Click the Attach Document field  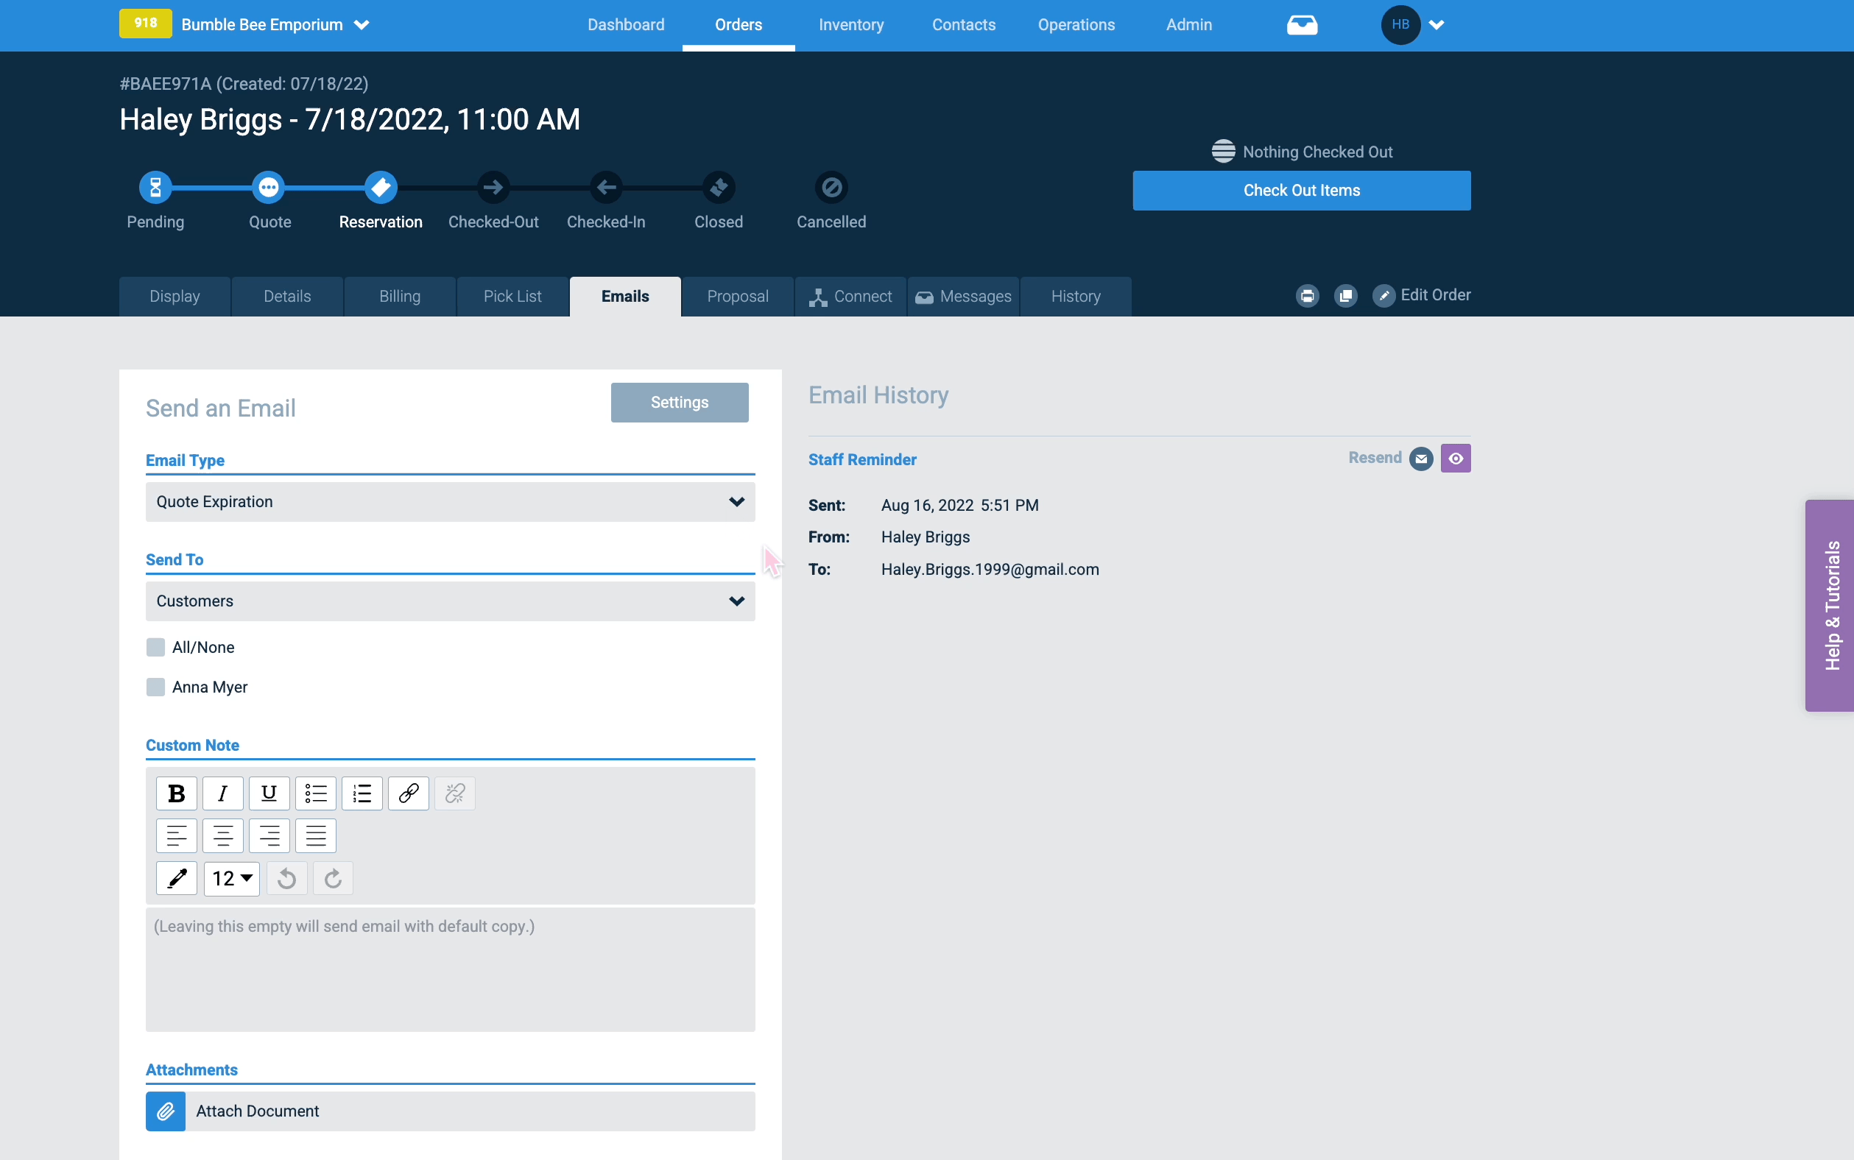tap(451, 1111)
